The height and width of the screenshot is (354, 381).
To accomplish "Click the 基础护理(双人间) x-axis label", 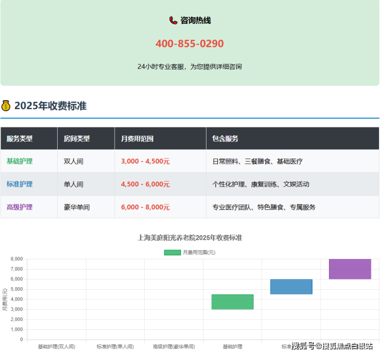I will [x=56, y=347].
